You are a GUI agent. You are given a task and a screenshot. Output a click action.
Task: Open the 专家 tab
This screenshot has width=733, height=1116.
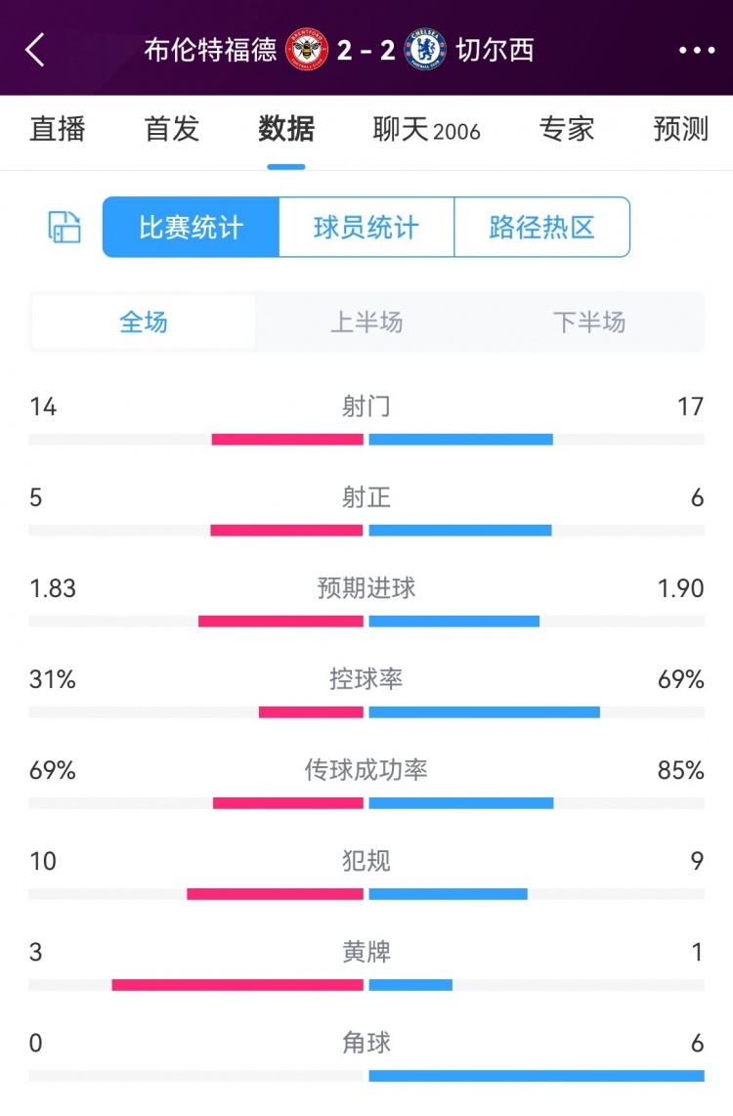(567, 129)
